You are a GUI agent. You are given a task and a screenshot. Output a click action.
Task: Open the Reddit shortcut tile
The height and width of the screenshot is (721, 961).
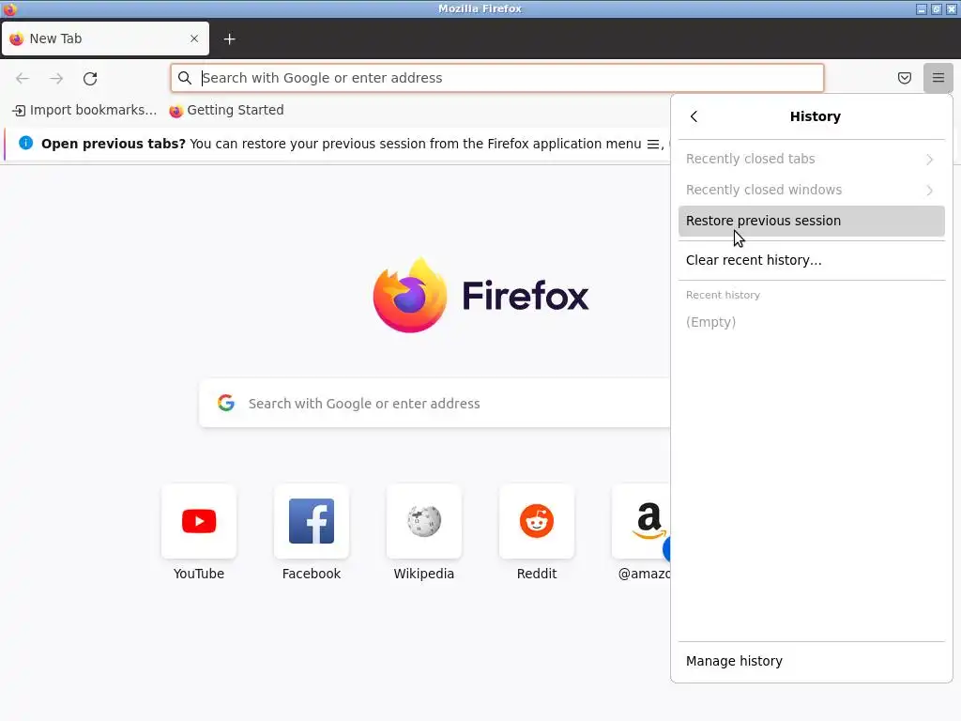coord(536,521)
